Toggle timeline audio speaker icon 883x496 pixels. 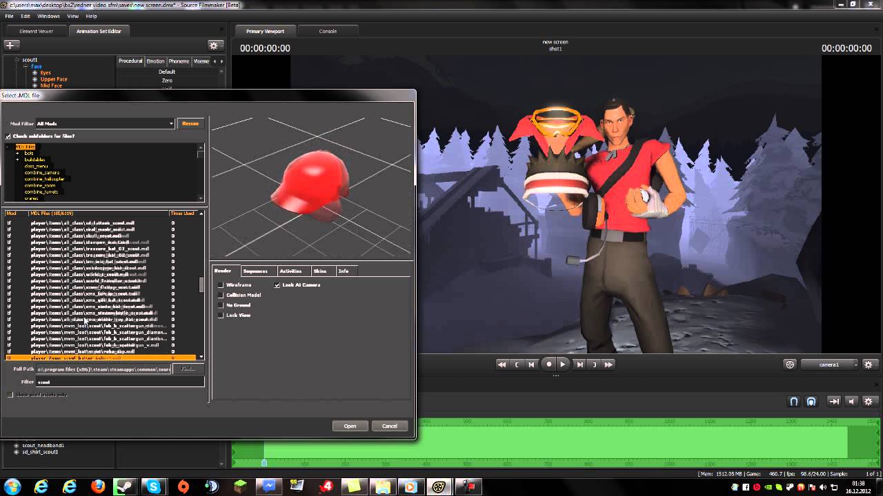point(851,401)
